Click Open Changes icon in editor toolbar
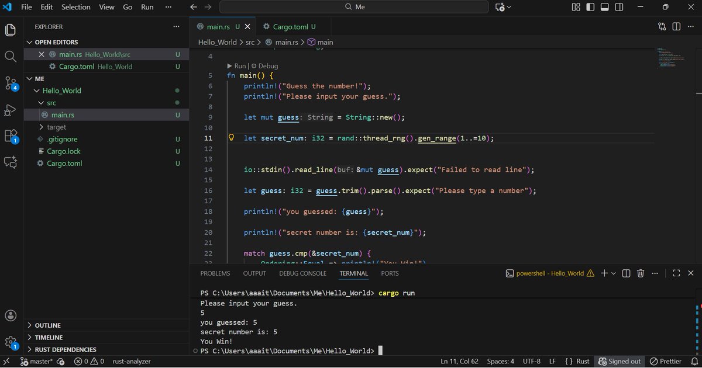The height and width of the screenshot is (368, 702). coord(662,26)
